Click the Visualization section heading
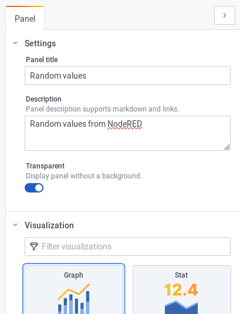Screen dimensions: 240x314 tap(49, 225)
